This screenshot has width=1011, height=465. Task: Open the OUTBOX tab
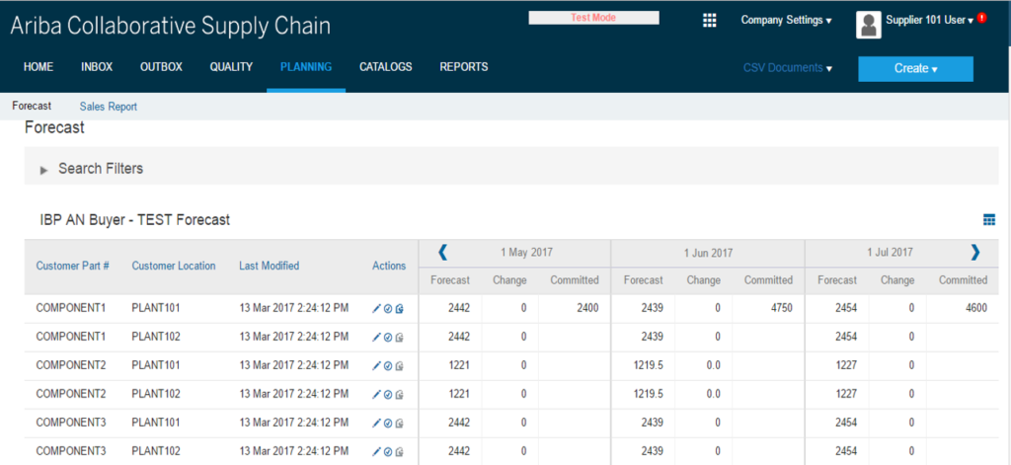click(161, 67)
